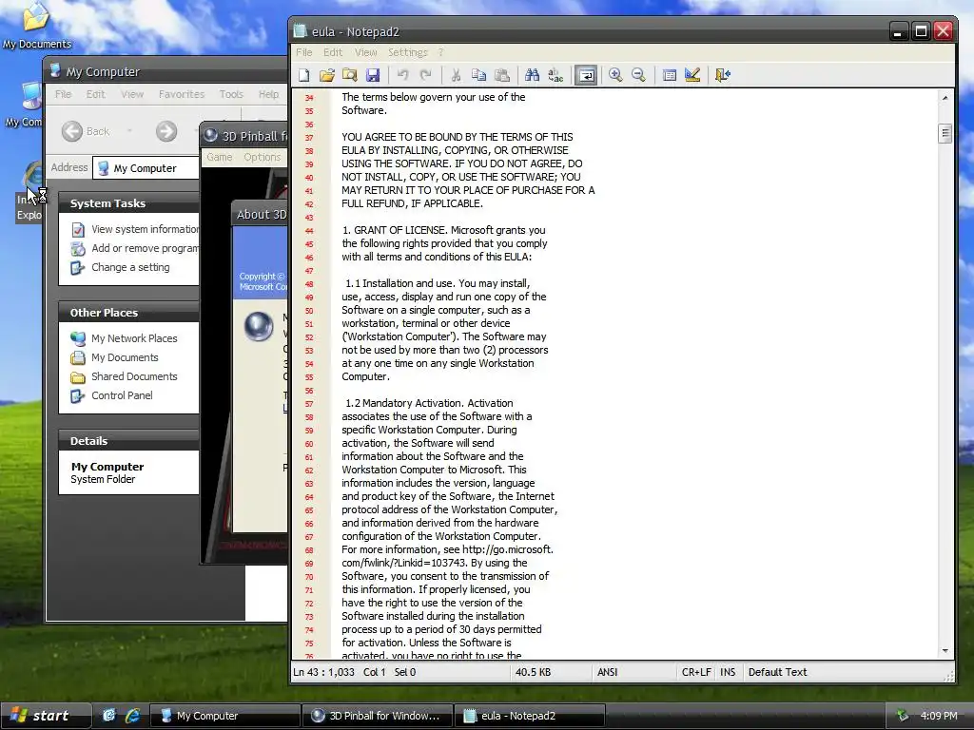Image resolution: width=974 pixels, height=730 pixels.
Task: Click the Redo arrow in Notepad2
Action: coord(425,75)
